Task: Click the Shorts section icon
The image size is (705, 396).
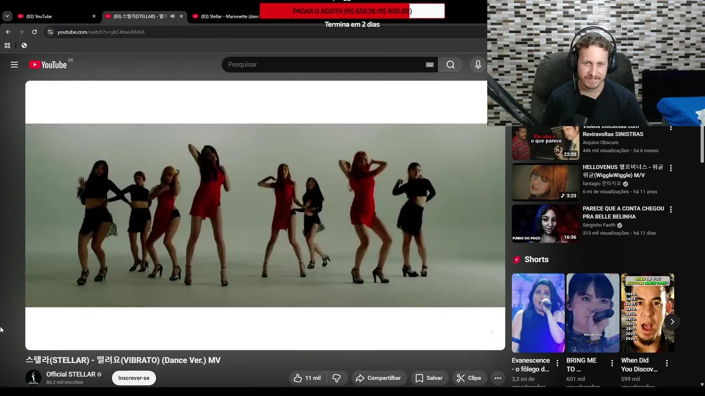Action: pyautogui.click(x=517, y=260)
